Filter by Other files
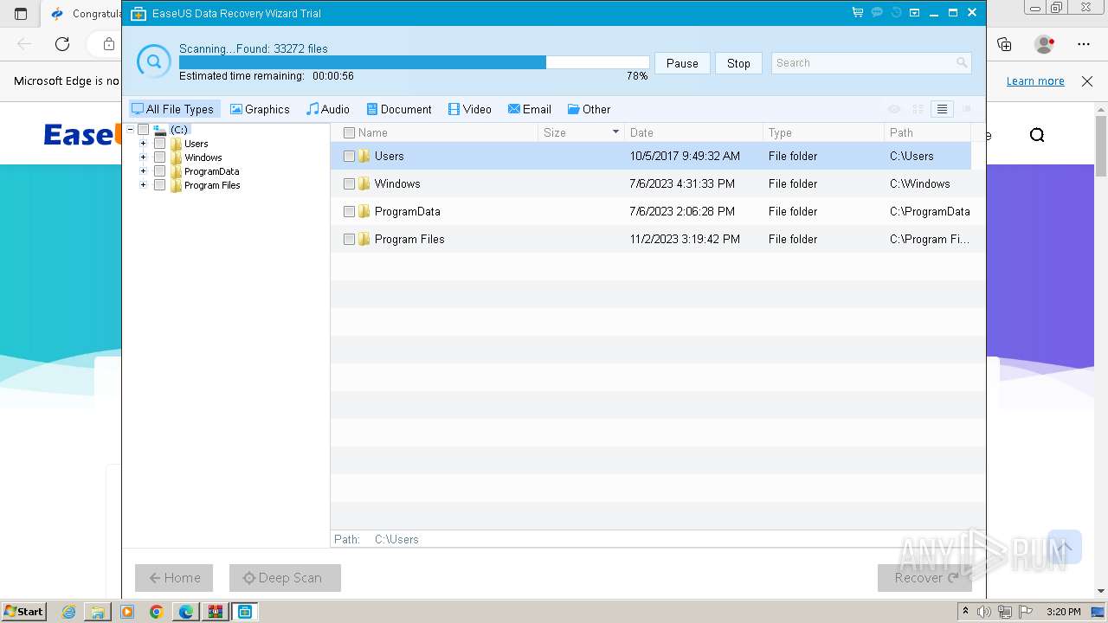The width and height of the screenshot is (1108, 623). (589, 109)
